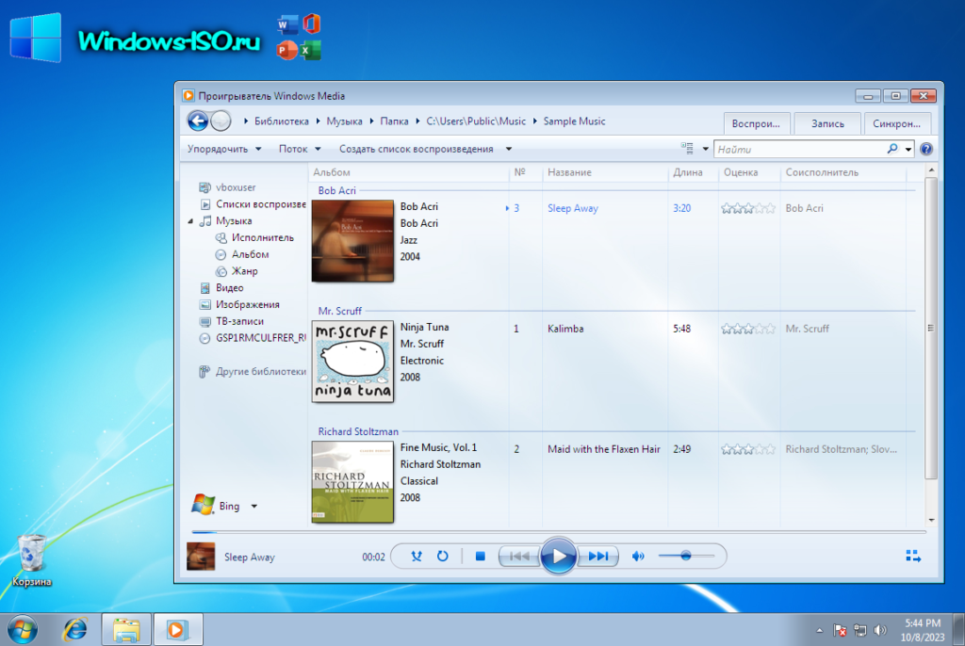Viewport: 965px width, 646px height.
Task: Click the Sleep Away now-playing thumbnail
Action: pos(201,557)
